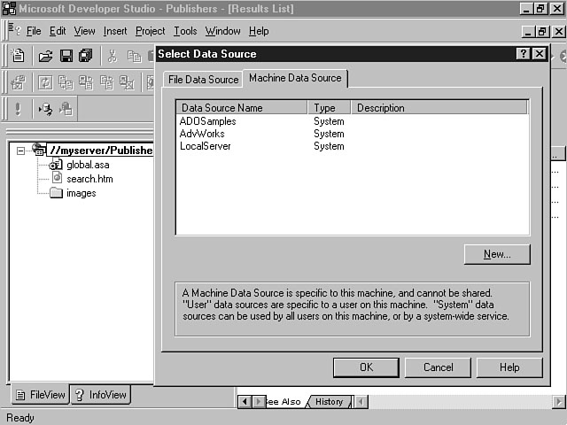Click the Save floppy disk icon
The image size is (567, 425).
66,56
